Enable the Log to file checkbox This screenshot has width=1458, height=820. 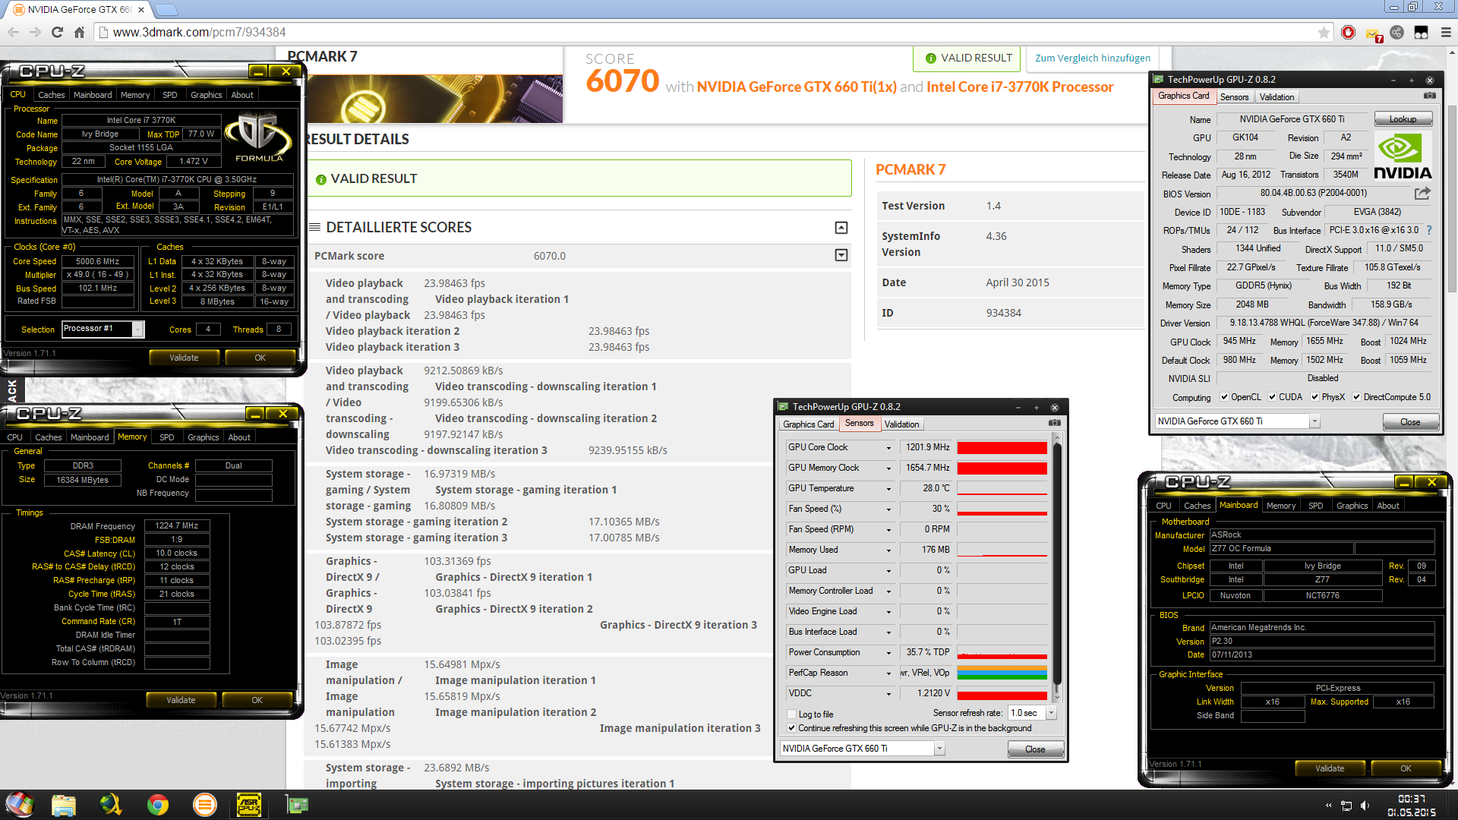pyautogui.click(x=792, y=714)
